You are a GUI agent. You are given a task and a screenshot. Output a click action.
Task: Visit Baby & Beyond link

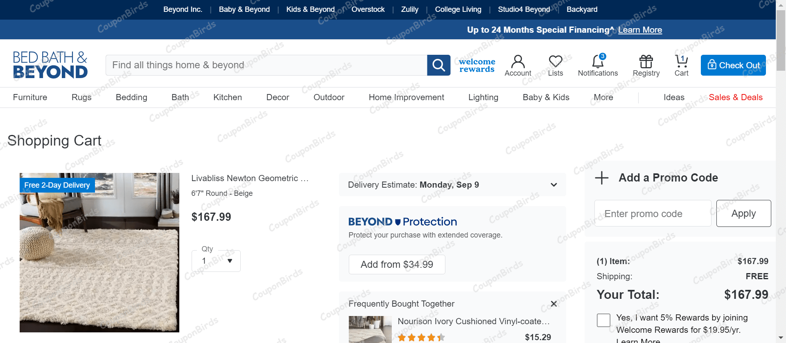(244, 9)
